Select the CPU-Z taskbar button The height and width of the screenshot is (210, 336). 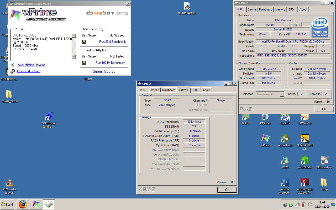tap(49, 204)
